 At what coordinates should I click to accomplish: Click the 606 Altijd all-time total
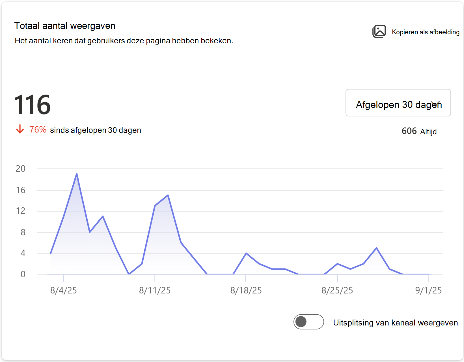coord(419,131)
